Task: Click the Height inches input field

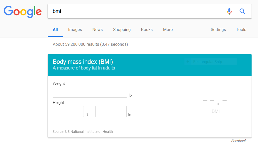Action: (x=111, y=112)
